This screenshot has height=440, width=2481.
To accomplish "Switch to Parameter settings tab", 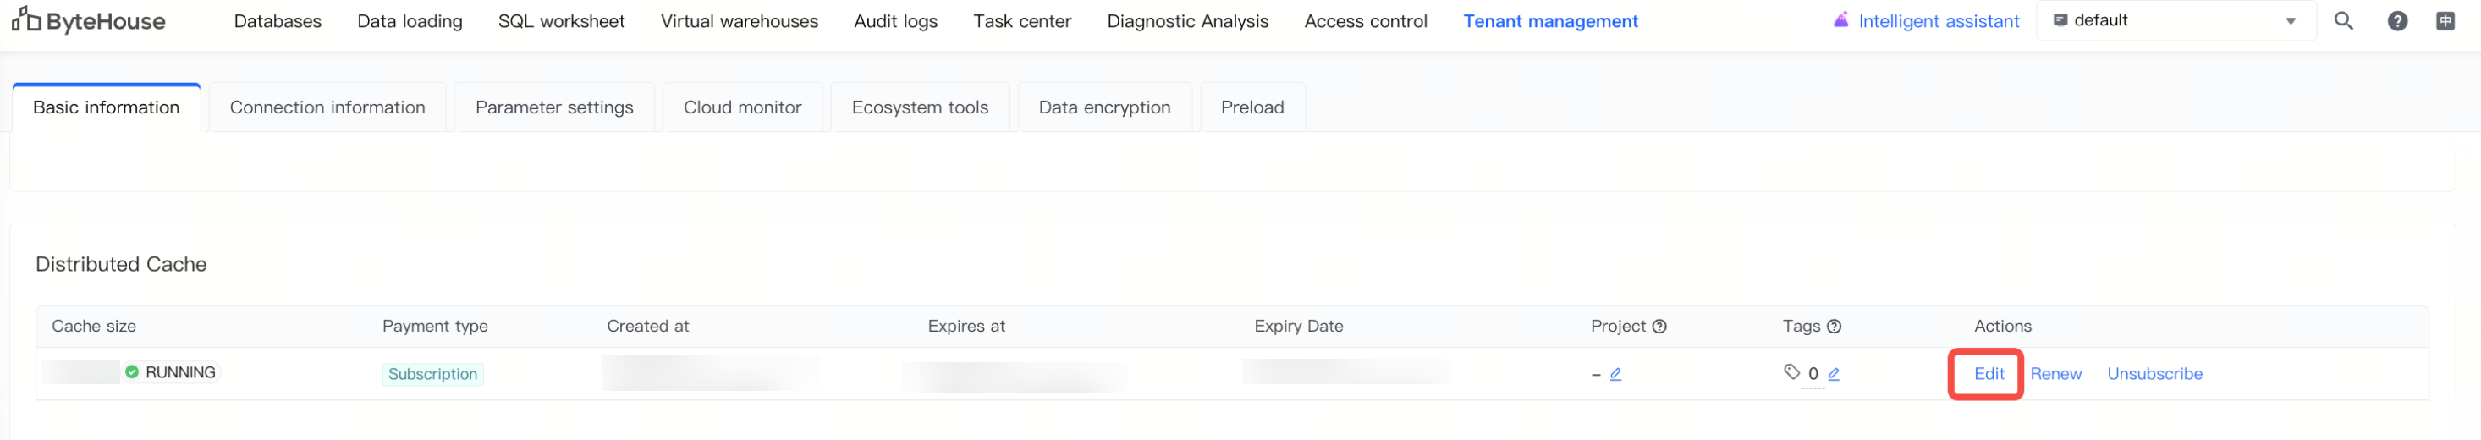I will [553, 107].
